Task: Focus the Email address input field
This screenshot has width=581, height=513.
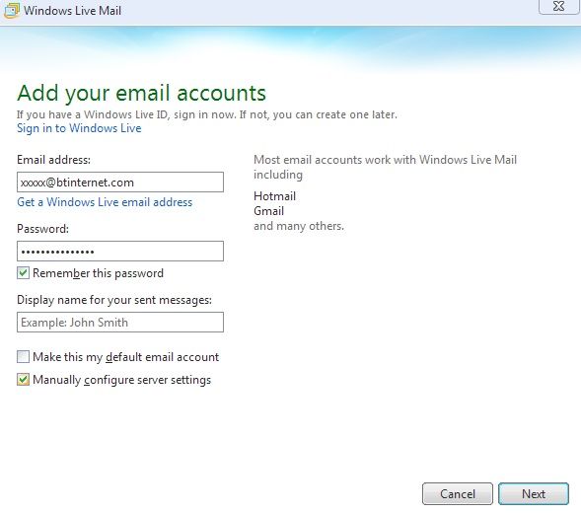Action: (120, 182)
